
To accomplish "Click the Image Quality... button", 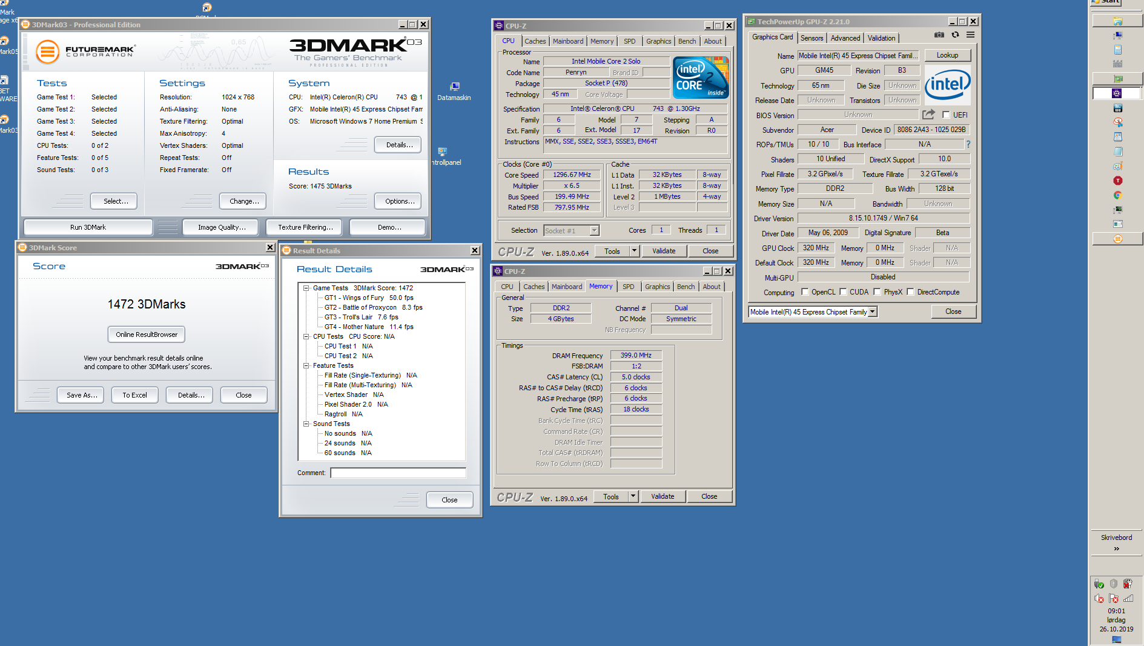I will 222,227.
